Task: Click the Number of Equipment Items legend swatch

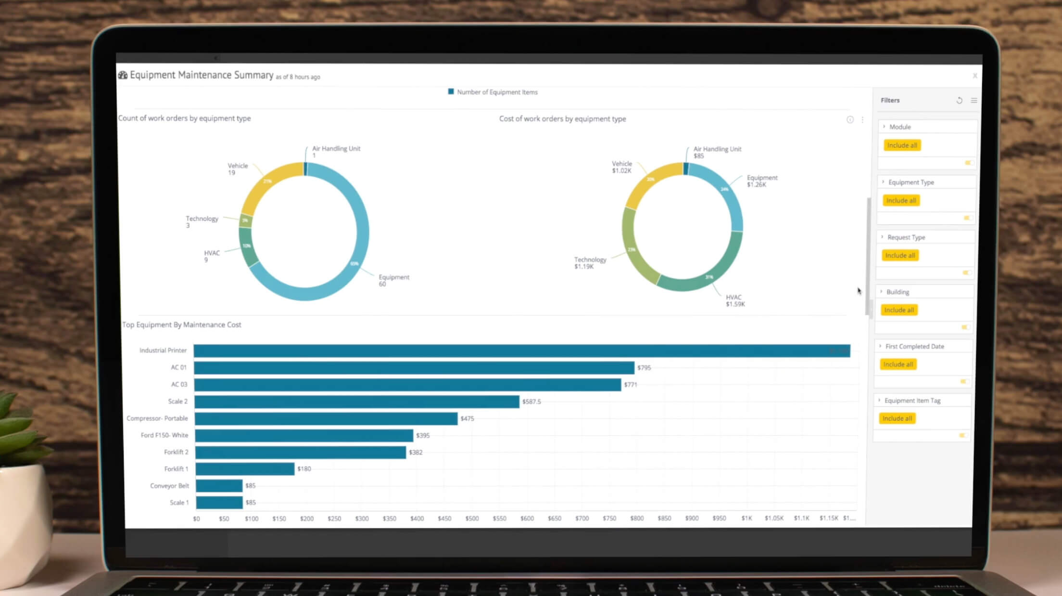Action: 451,91
